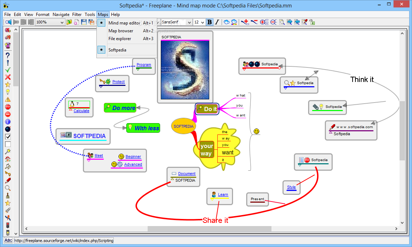
Task: Add the green check mark icon
Action: 7,70
